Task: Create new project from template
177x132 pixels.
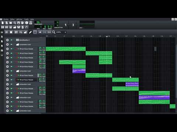Action: [x=7, y=23]
